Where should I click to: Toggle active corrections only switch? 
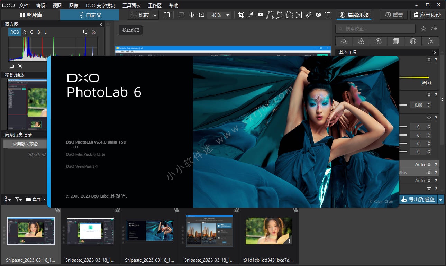(x=434, y=29)
